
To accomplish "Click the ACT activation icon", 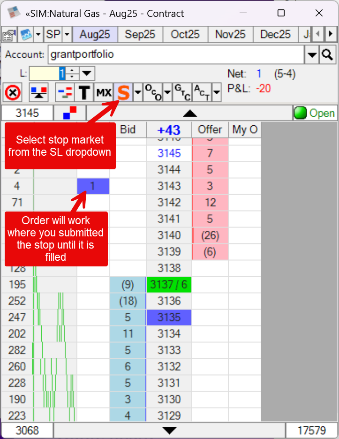I will pyautogui.click(x=201, y=93).
